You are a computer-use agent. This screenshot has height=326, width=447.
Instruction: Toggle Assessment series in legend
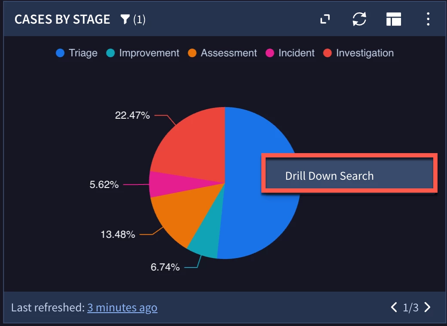pyautogui.click(x=222, y=53)
